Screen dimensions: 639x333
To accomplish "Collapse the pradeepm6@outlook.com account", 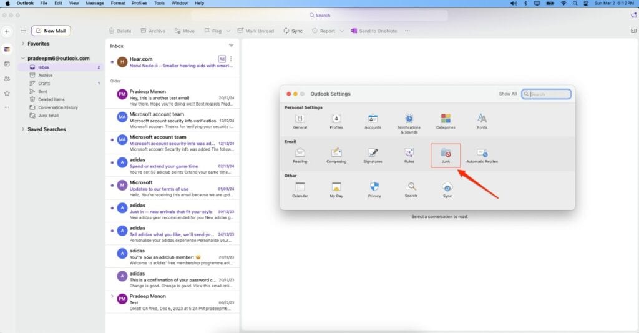I will point(23,58).
